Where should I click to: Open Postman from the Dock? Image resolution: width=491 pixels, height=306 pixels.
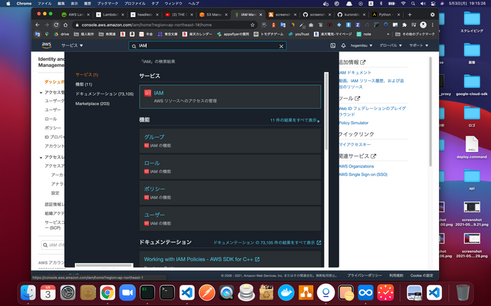(x=207, y=293)
